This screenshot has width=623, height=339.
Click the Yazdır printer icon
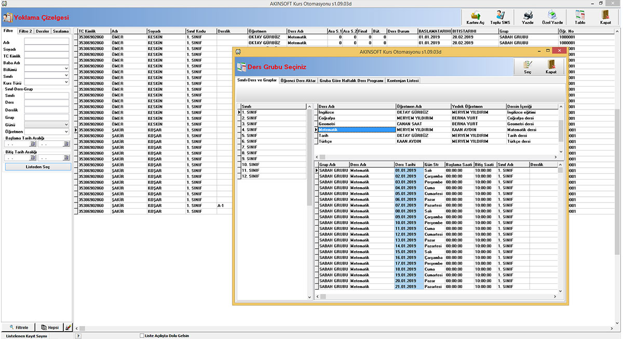(527, 18)
